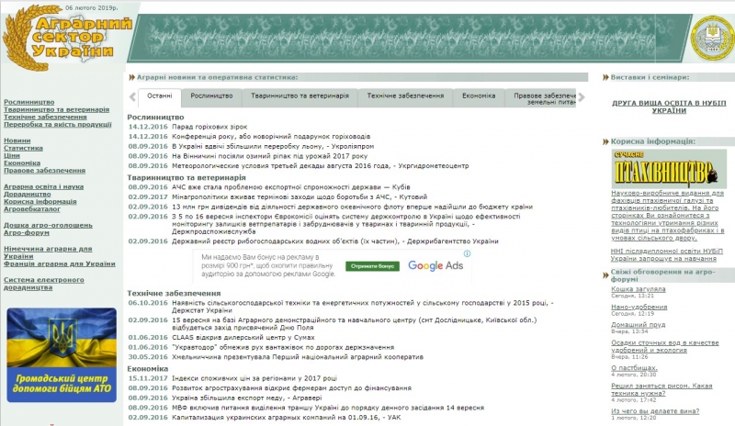Open Технічне забезпечення sidebar link
This screenshot has width=735, height=426.
coord(45,117)
